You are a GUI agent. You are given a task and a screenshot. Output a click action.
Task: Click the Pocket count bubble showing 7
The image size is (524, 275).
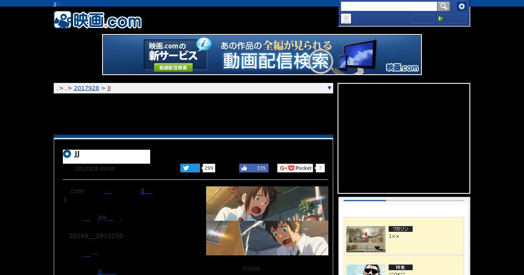tap(320, 168)
